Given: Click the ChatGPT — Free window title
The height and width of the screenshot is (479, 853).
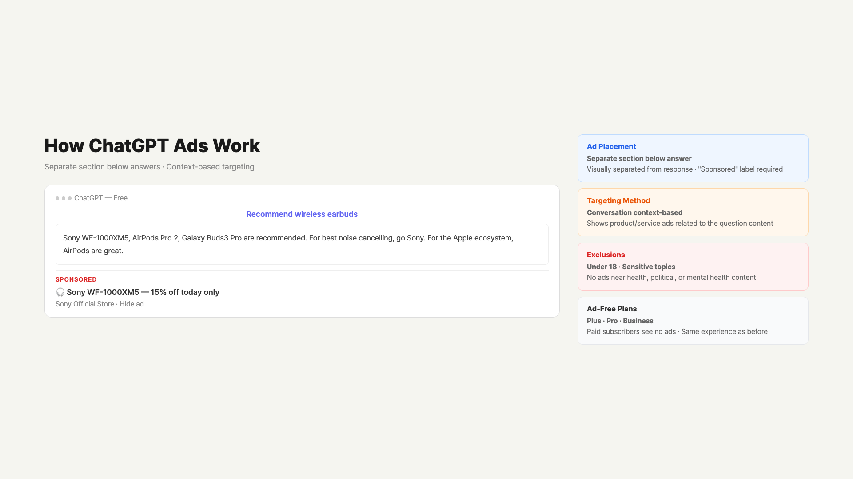Looking at the screenshot, I should 101,198.
